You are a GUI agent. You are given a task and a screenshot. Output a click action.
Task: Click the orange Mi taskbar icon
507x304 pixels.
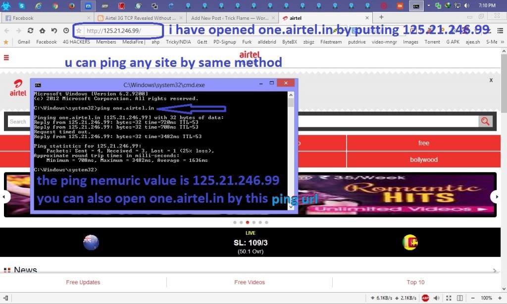[x=400, y=6]
